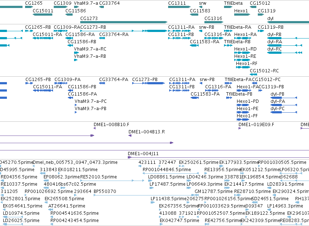Open EST RP001044846.5prime
The height and width of the screenshot is (226, 309).
167,170
